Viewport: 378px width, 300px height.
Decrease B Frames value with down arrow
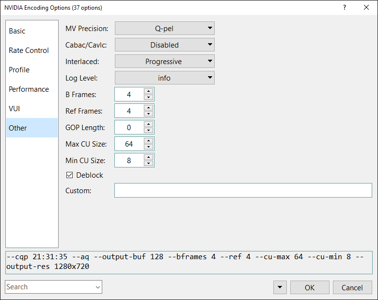(148, 98)
